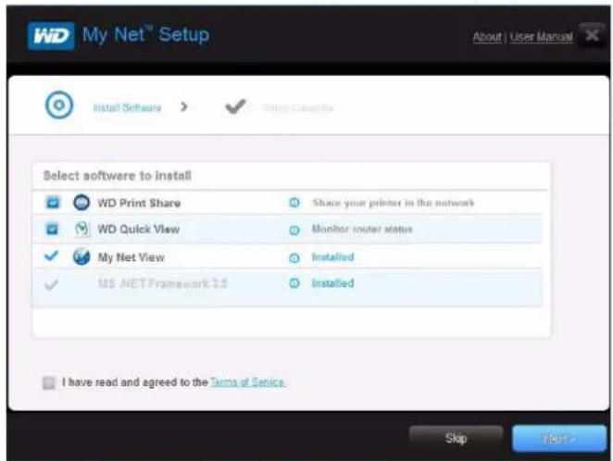Select the MS .NET Framework 3.5 label
The width and height of the screenshot is (613, 461).
coord(162,283)
